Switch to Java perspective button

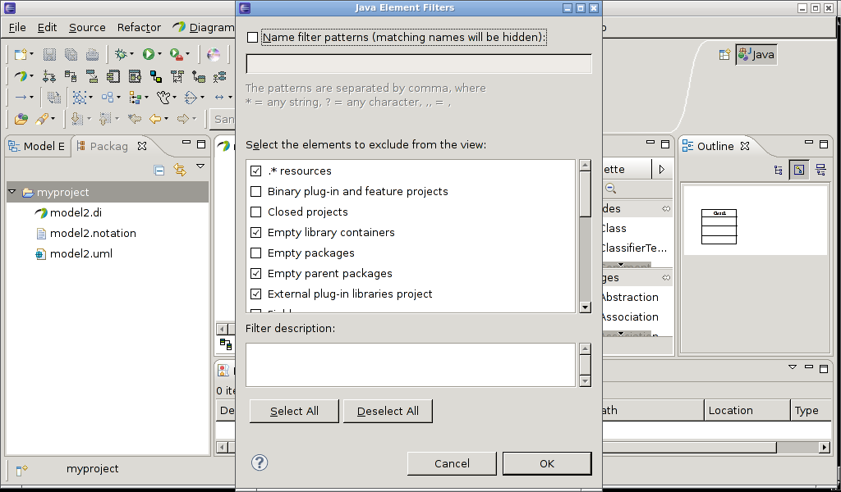click(x=756, y=54)
